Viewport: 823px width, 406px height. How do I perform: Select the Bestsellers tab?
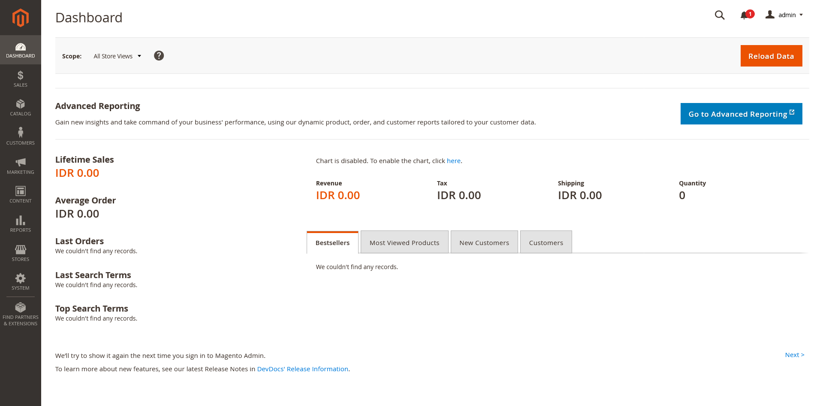tap(332, 242)
